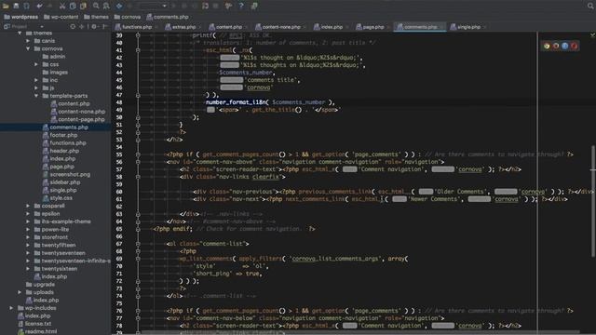Screen dimensions: 596x335
Task: Switch to single.php tab
Action: pyautogui.click(x=468, y=27)
